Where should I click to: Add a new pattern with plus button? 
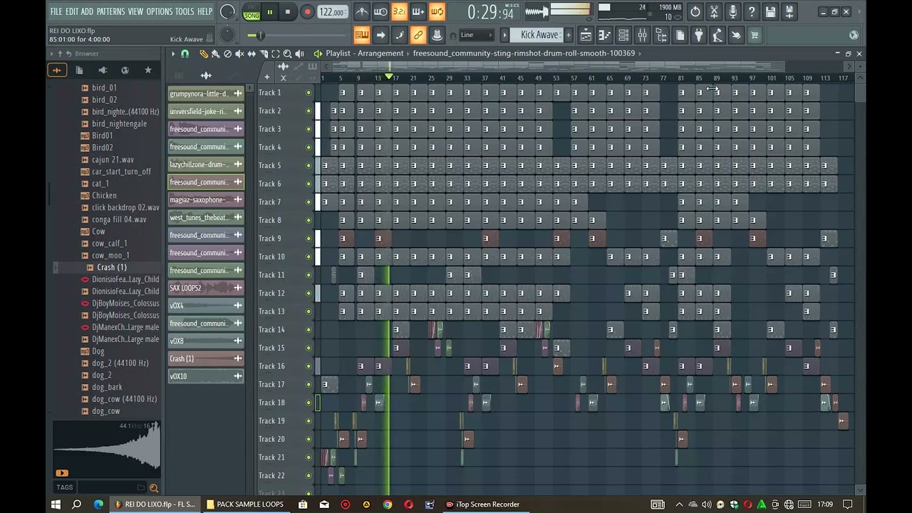coord(569,35)
